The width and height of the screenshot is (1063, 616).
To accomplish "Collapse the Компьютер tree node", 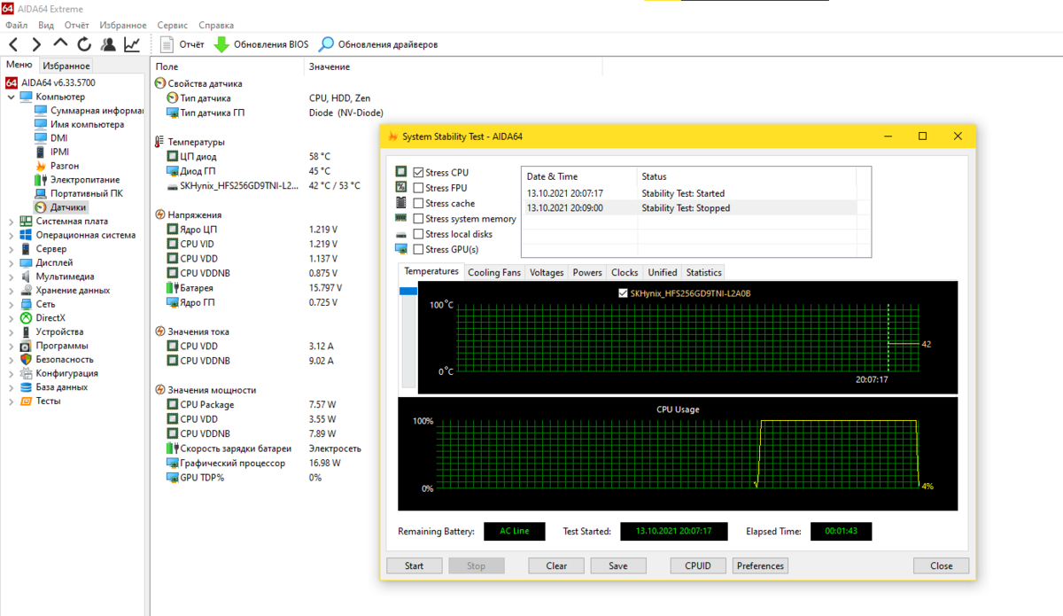I will pyautogui.click(x=11, y=97).
